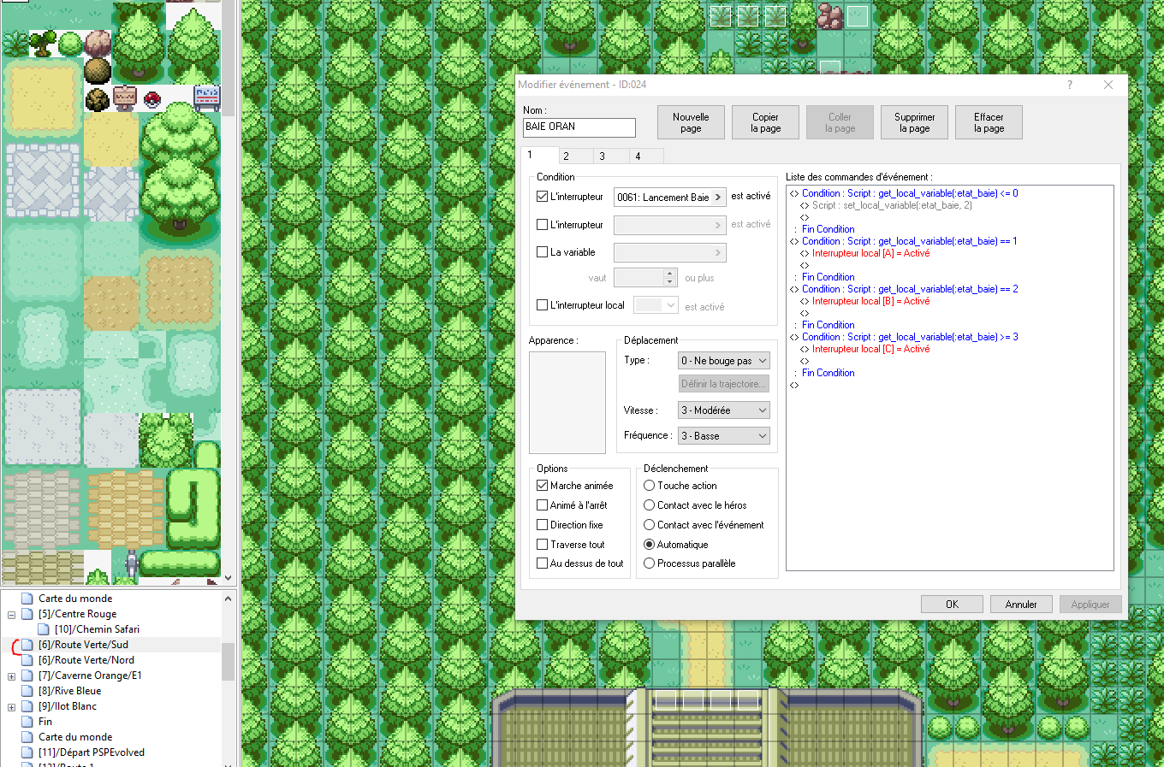Expand the Caverne Orange/E1 tree node
1164x767 pixels.
click(x=12, y=676)
